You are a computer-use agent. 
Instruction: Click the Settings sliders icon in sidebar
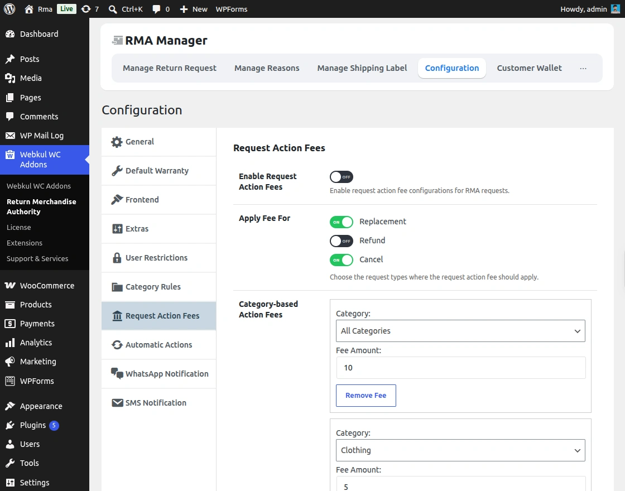(10, 483)
